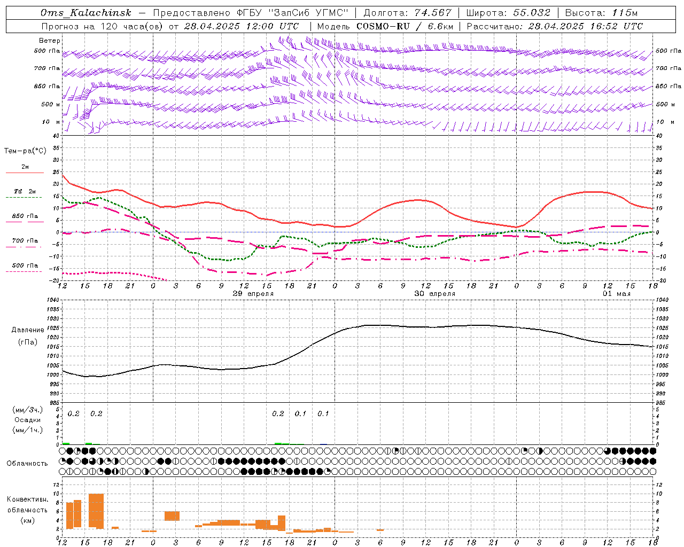The height and width of the screenshot is (547, 684).
Task: Click the '30 апреля' date label
Action: (x=435, y=294)
